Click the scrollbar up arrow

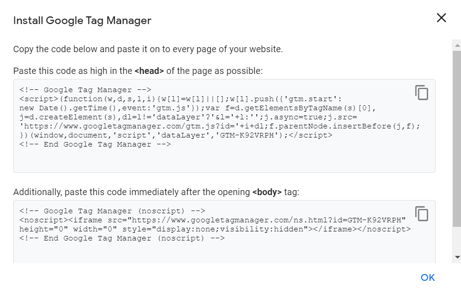(457, 45)
